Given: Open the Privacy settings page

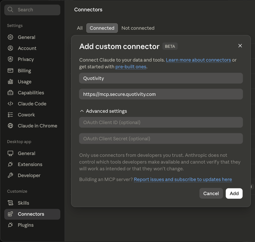Looking at the screenshot, I should point(32,59).
